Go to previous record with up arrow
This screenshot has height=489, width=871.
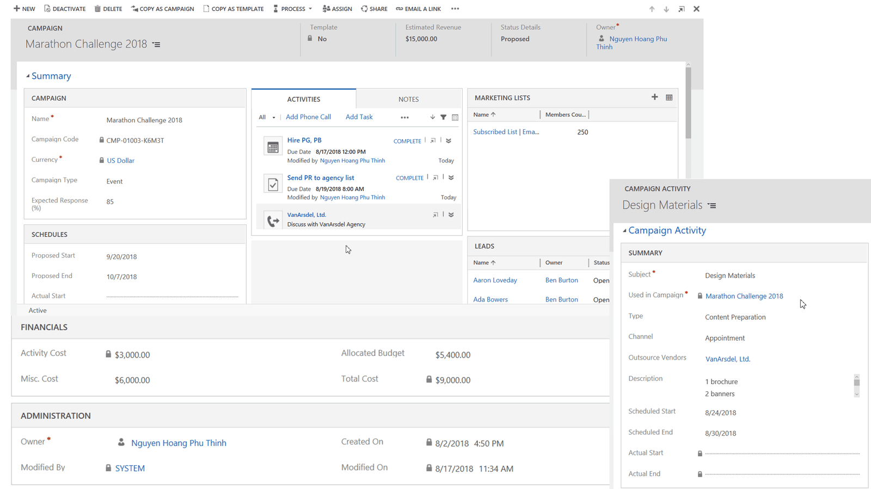652,9
